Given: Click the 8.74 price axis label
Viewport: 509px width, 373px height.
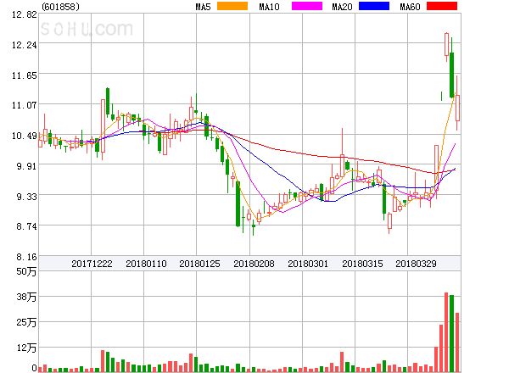Looking at the screenshot, I should point(27,226).
